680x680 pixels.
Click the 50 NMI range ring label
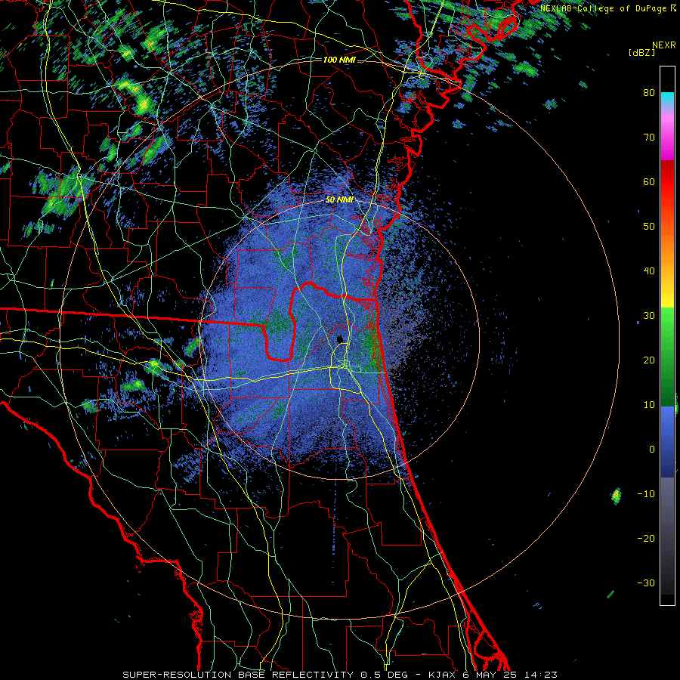pyautogui.click(x=339, y=200)
